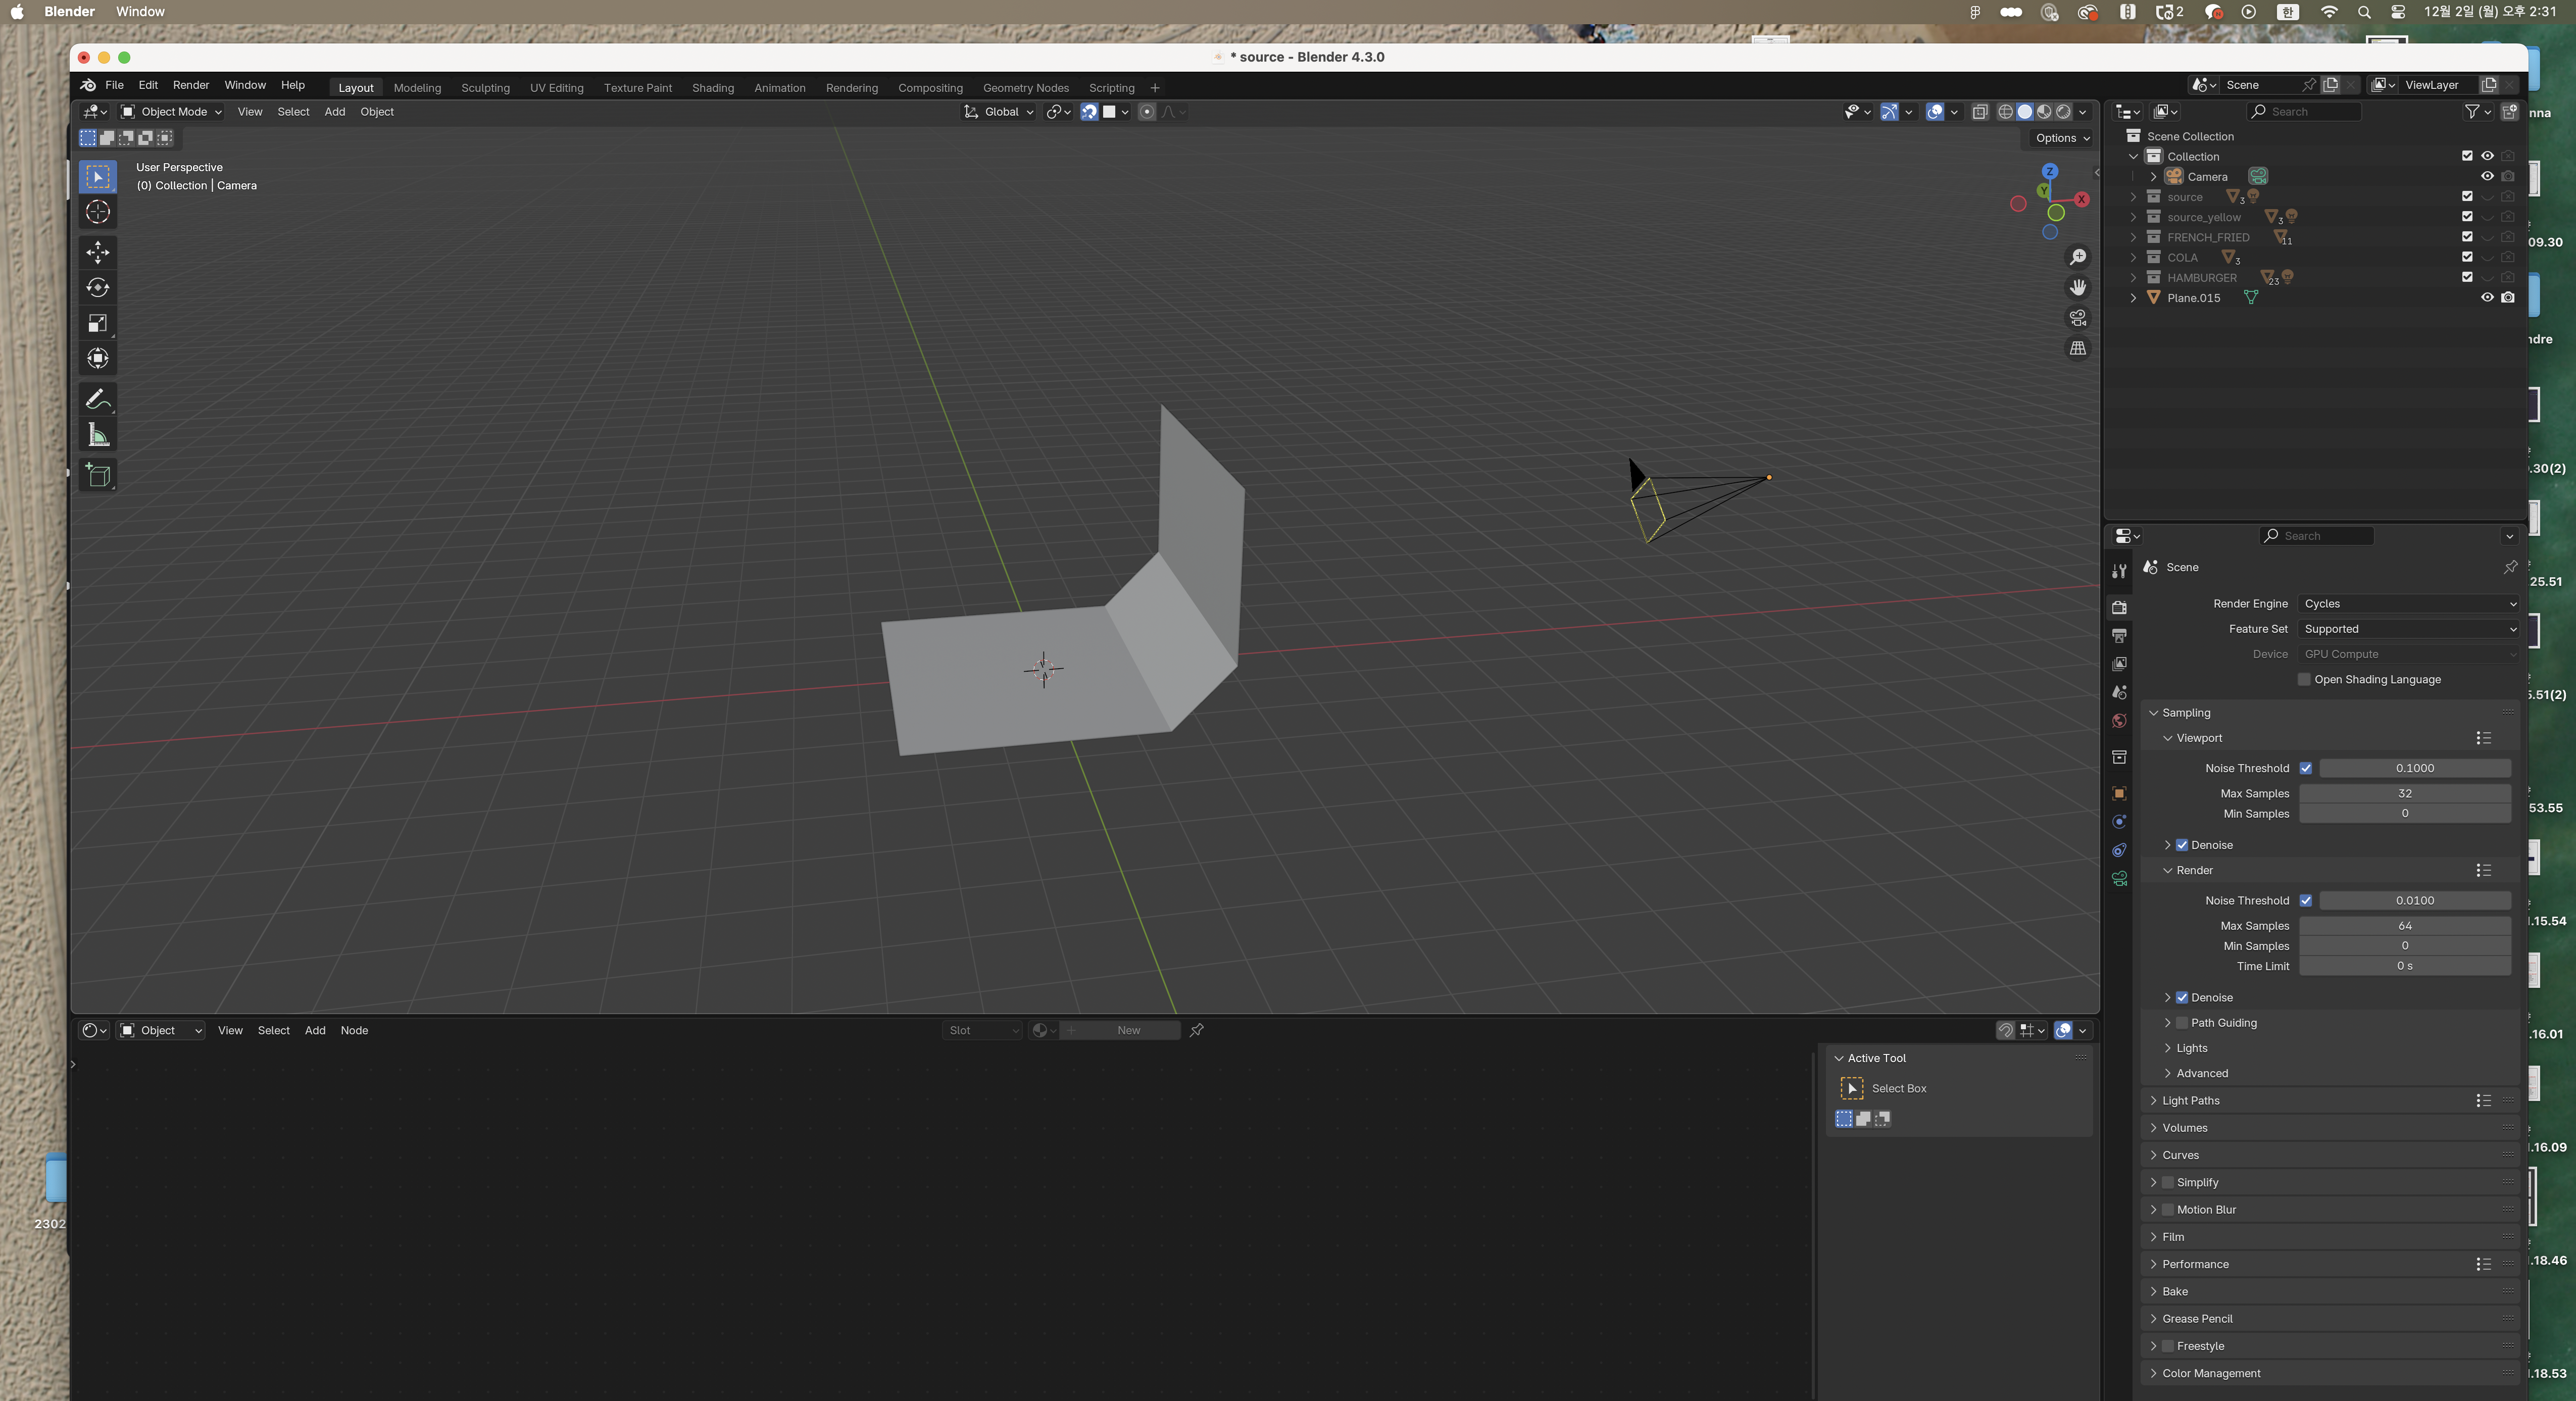Open the Output properties tab

tap(2119, 635)
